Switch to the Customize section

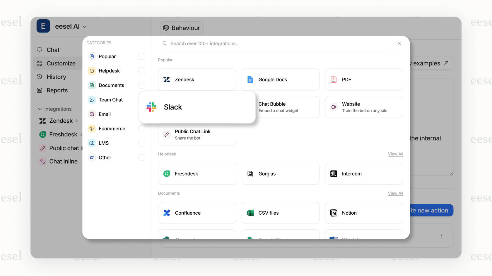coord(61,63)
